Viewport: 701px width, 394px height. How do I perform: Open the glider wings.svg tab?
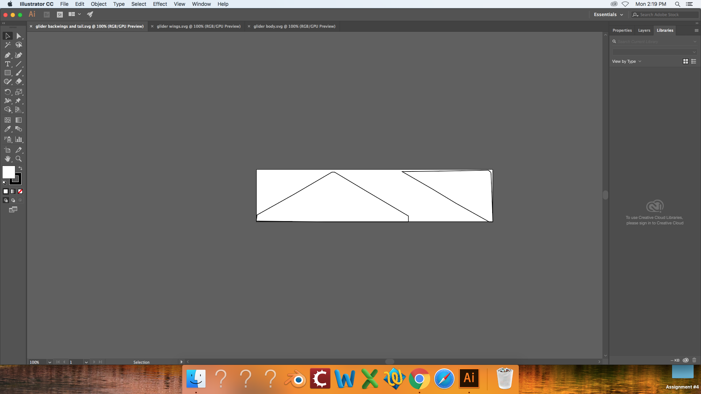click(x=198, y=26)
